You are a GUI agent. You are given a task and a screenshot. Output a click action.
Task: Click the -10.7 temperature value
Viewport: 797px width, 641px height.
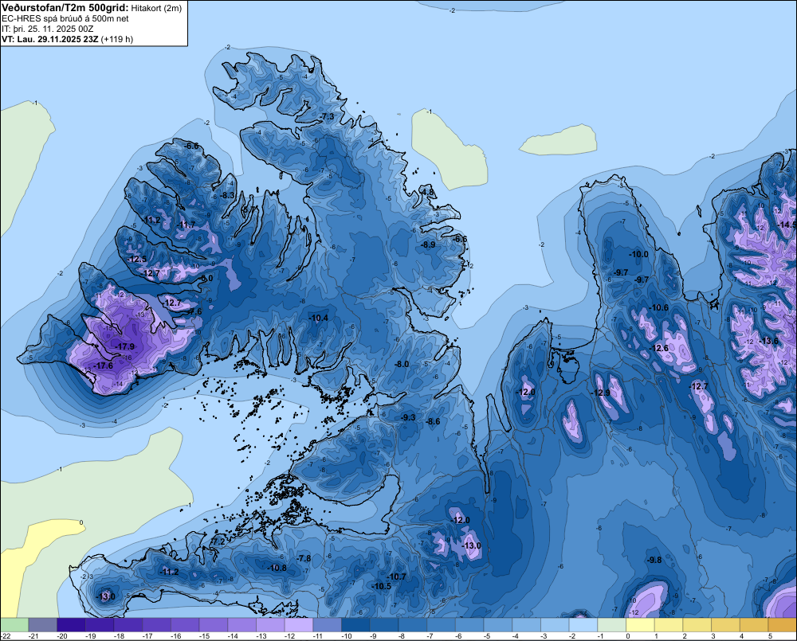pos(396,577)
